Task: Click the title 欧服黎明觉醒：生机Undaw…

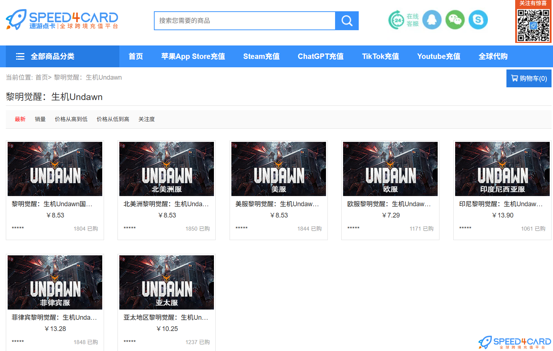Action: [389, 204]
